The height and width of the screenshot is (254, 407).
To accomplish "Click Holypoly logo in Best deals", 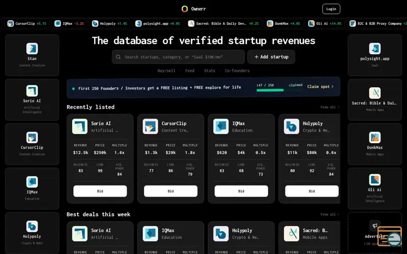I will click(221, 234).
